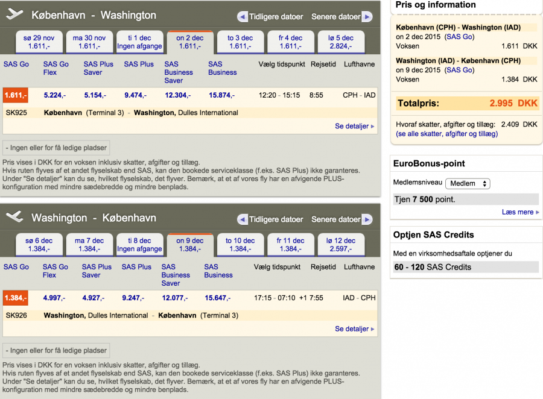Viewport: 543px width, 399px height.
Task: Choose the 9.247,- SAS Plus return fare
Action: [x=133, y=298]
